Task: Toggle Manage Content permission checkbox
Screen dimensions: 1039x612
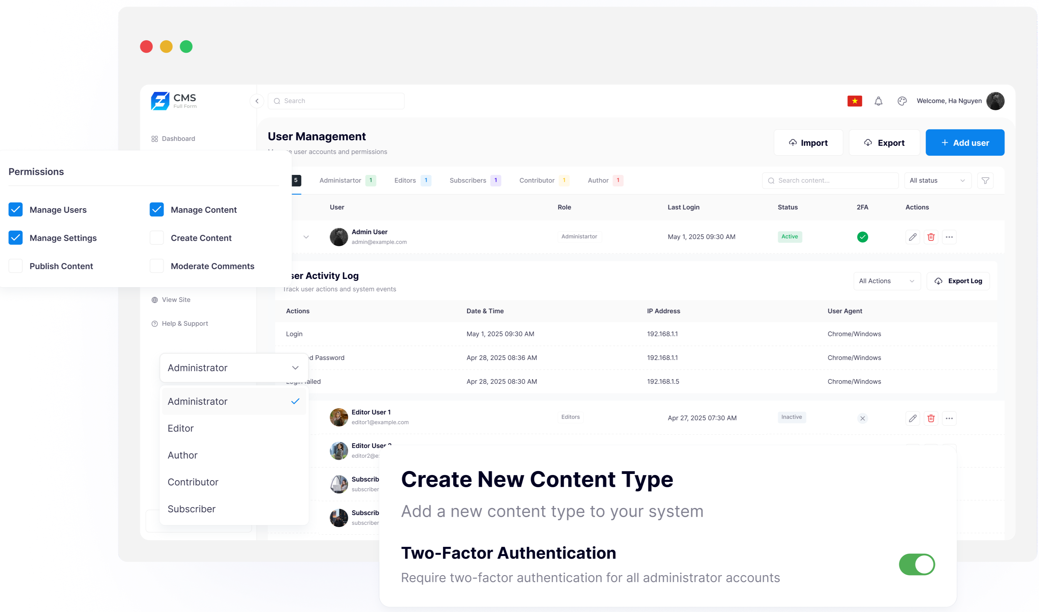Action: click(x=157, y=209)
